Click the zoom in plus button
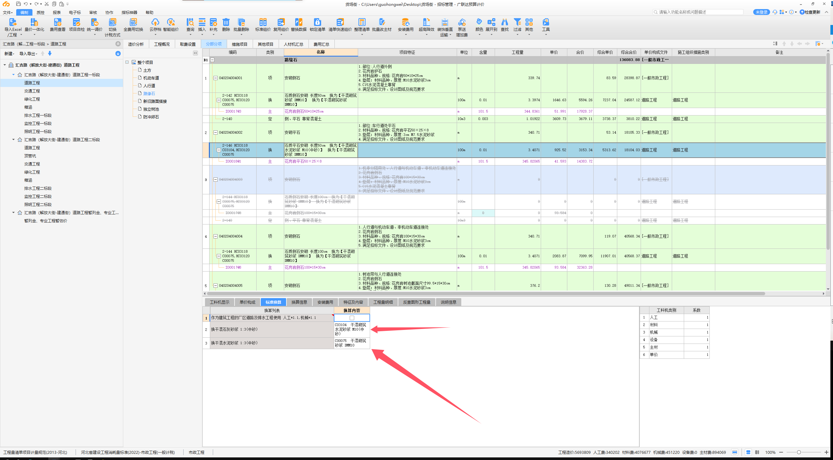This screenshot has height=460, width=833. click(x=826, y=452)
